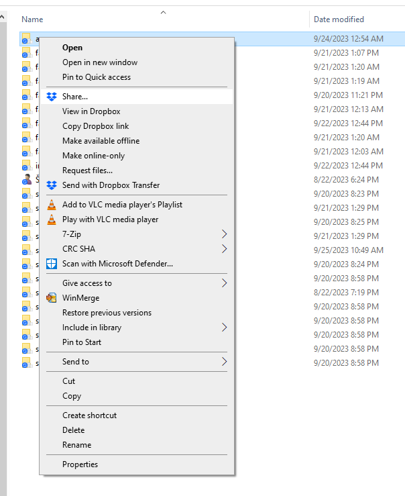
Task: Choose View in Dropbox
Action: pos(137,111)
